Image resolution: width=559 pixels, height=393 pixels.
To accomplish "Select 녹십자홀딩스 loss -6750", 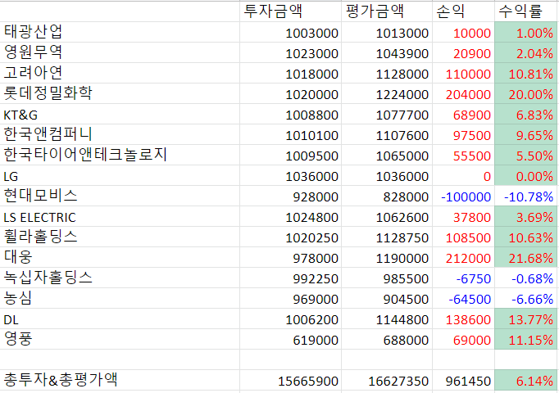I will (x=463, y=278).
